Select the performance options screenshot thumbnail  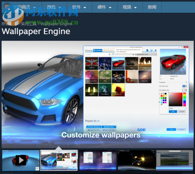click(x=98, y=160)
